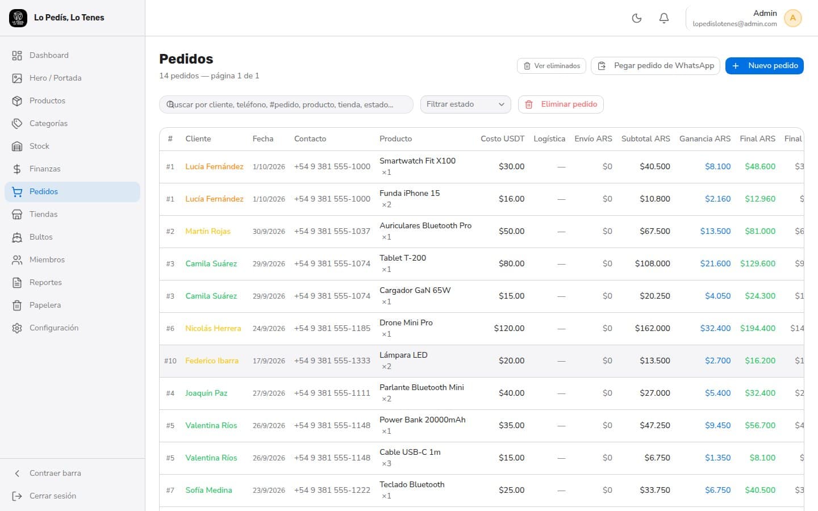Click Pegar pedido de WhatsApp button
This screenshot has height=511, width=818.
point(656,66)
